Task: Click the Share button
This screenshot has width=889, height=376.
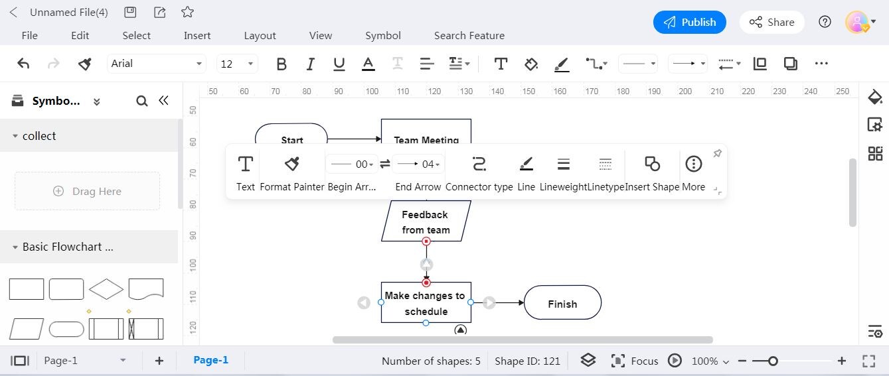Action: [772, 22]
